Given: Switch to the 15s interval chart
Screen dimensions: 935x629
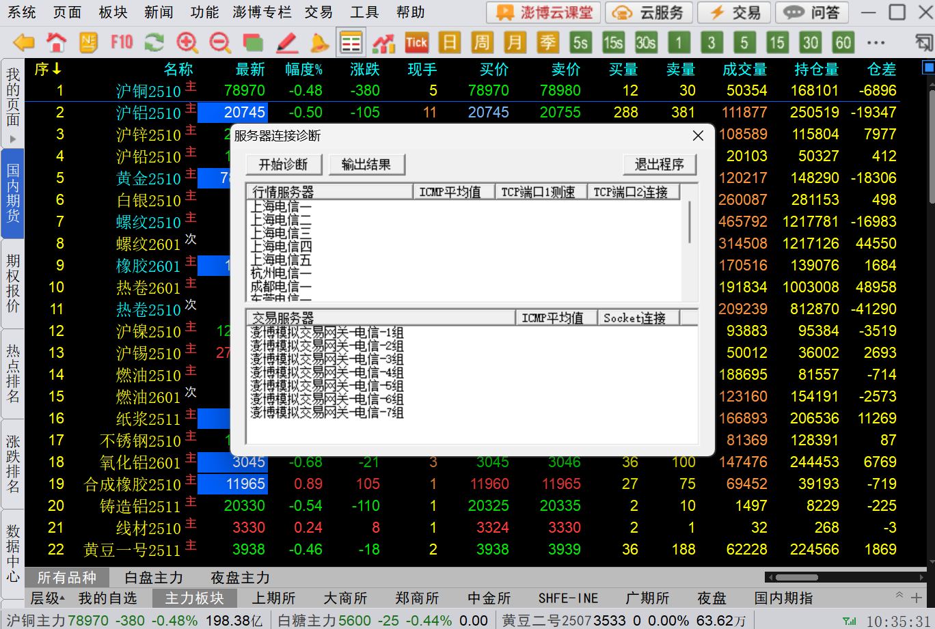Looking at the screenshot, I should (613, 43).
